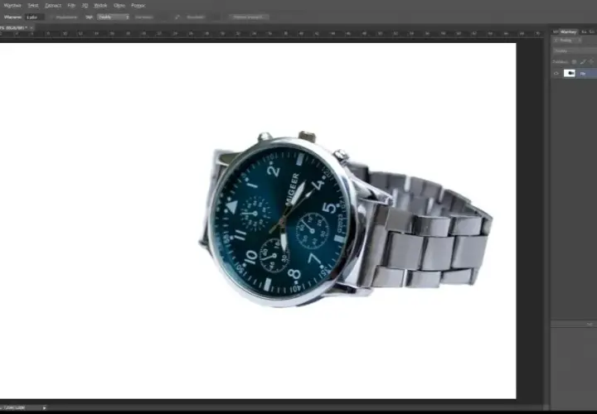Toggle visibility eye of the layer
Viewport: 597px width, 414px height.
point(556,74)
